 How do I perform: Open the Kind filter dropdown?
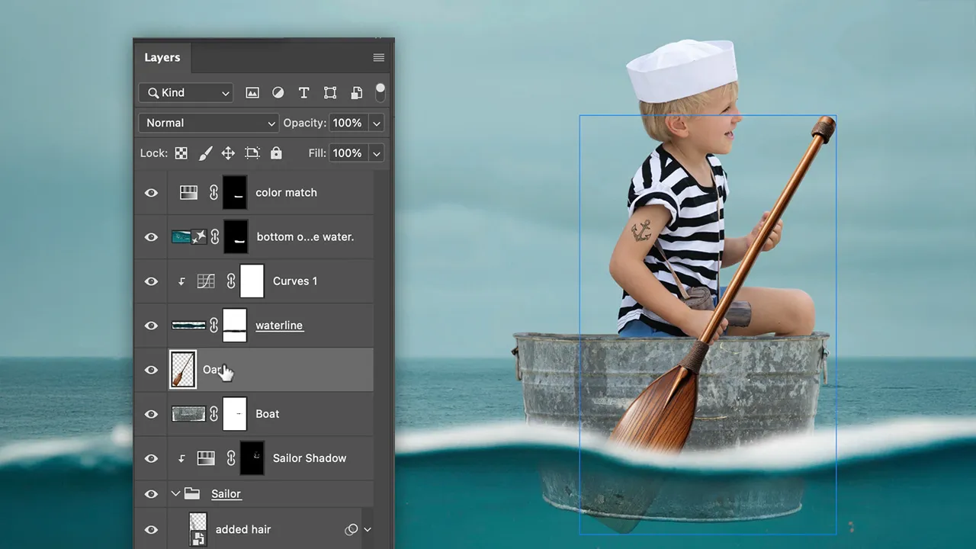[x=186, y=93]
